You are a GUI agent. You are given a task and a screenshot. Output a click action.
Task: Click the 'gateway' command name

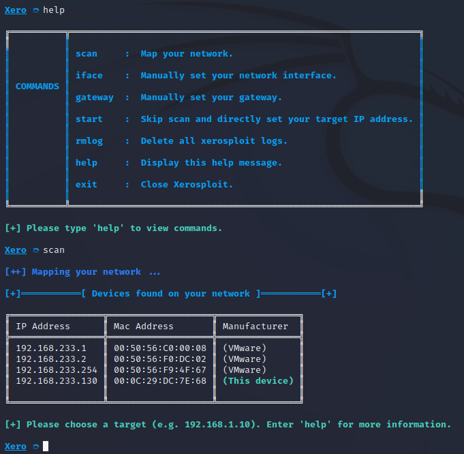coord(95,97)
